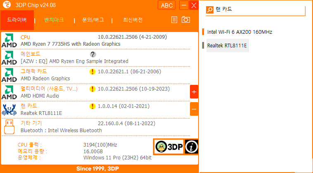Click the Realtek crab icon for 랜 카드
This screenshot has width=313, height=173.
tap(9, 110)
